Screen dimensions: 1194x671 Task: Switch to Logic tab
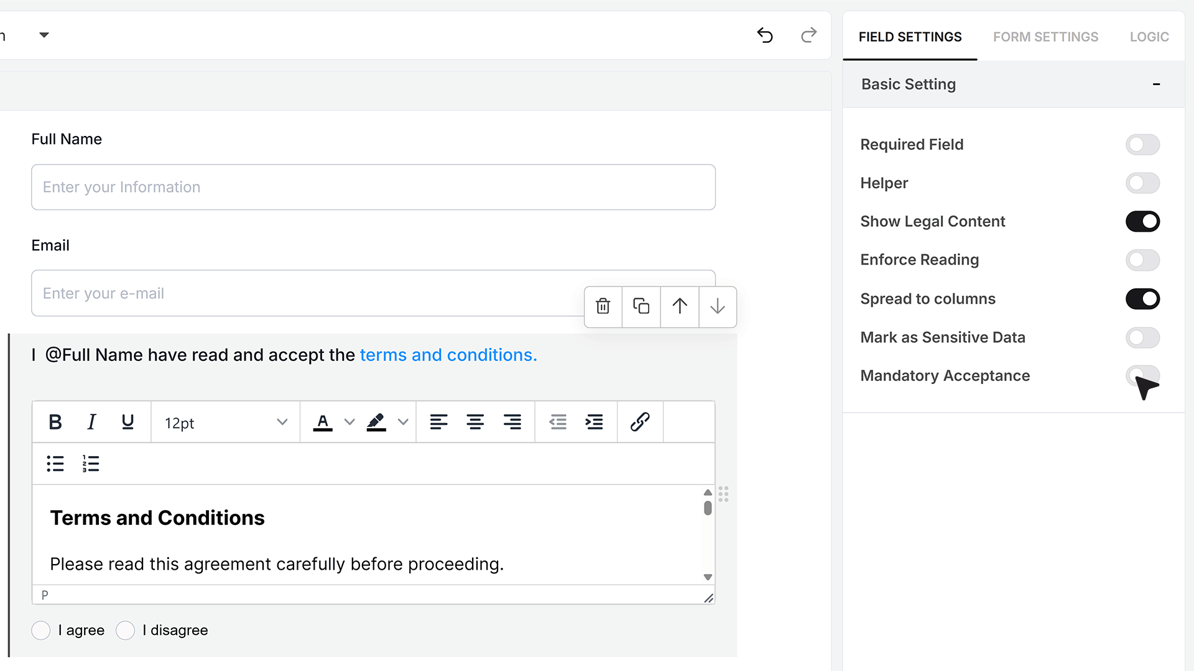coord(1149,37)
